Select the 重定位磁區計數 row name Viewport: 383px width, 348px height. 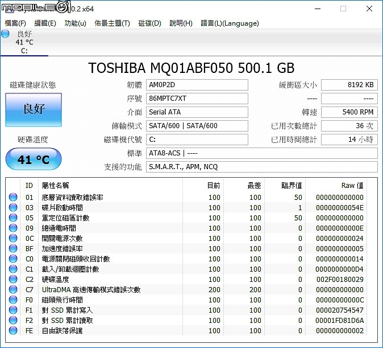click(65, 218)
